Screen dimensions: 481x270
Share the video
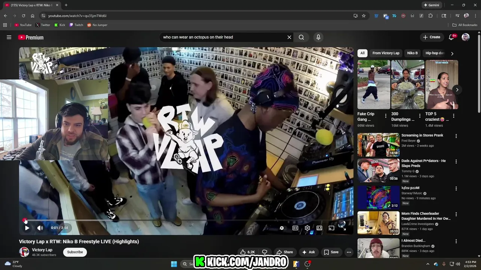pyautogui.click(x=284, y=252)
